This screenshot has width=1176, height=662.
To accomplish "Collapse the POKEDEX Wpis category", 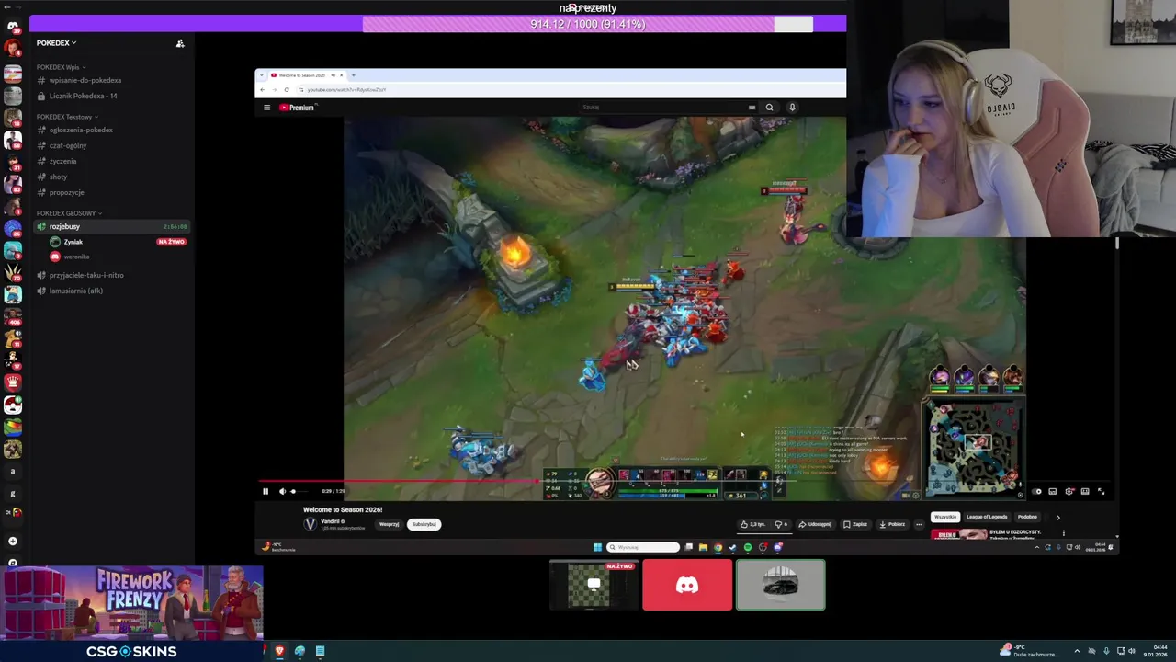I will click(61, 67).
